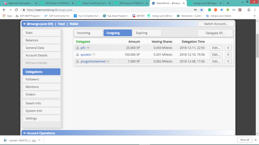The width and height of the screenshot is (259, 145).
Task: Switch to News and Pimp Your tab
Action: tap(94, 3)
